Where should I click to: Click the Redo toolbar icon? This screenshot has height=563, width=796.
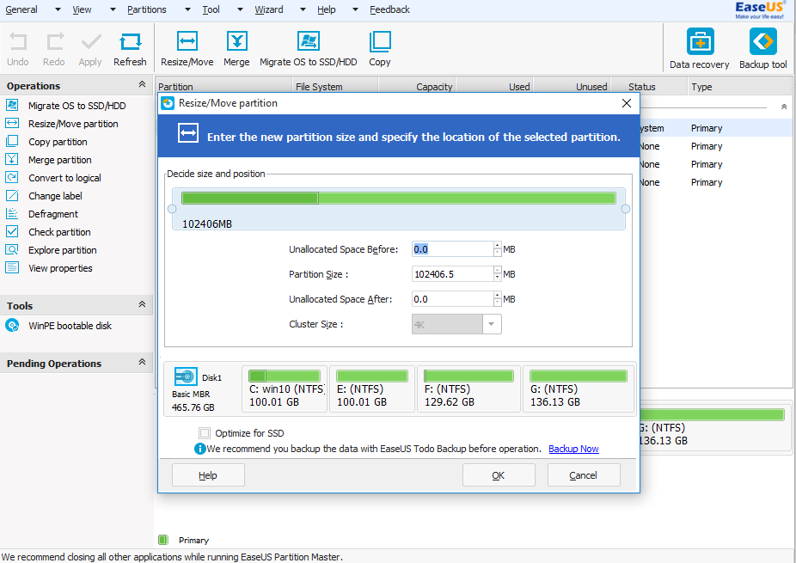click(x=54, y=41)
